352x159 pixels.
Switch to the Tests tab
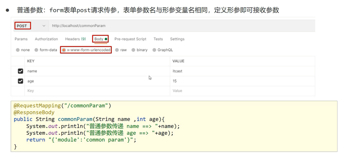[x=158, y=39]
